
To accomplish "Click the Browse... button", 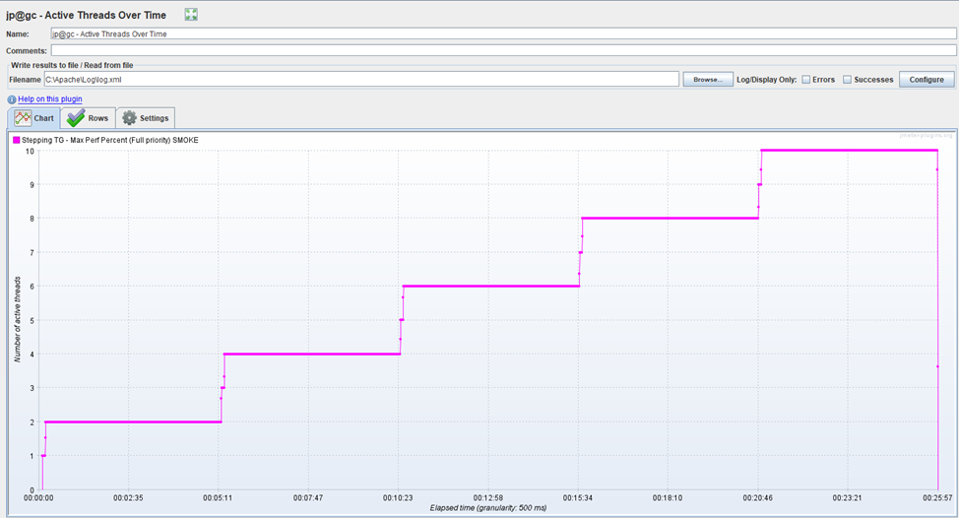I will tap(708, 80).
